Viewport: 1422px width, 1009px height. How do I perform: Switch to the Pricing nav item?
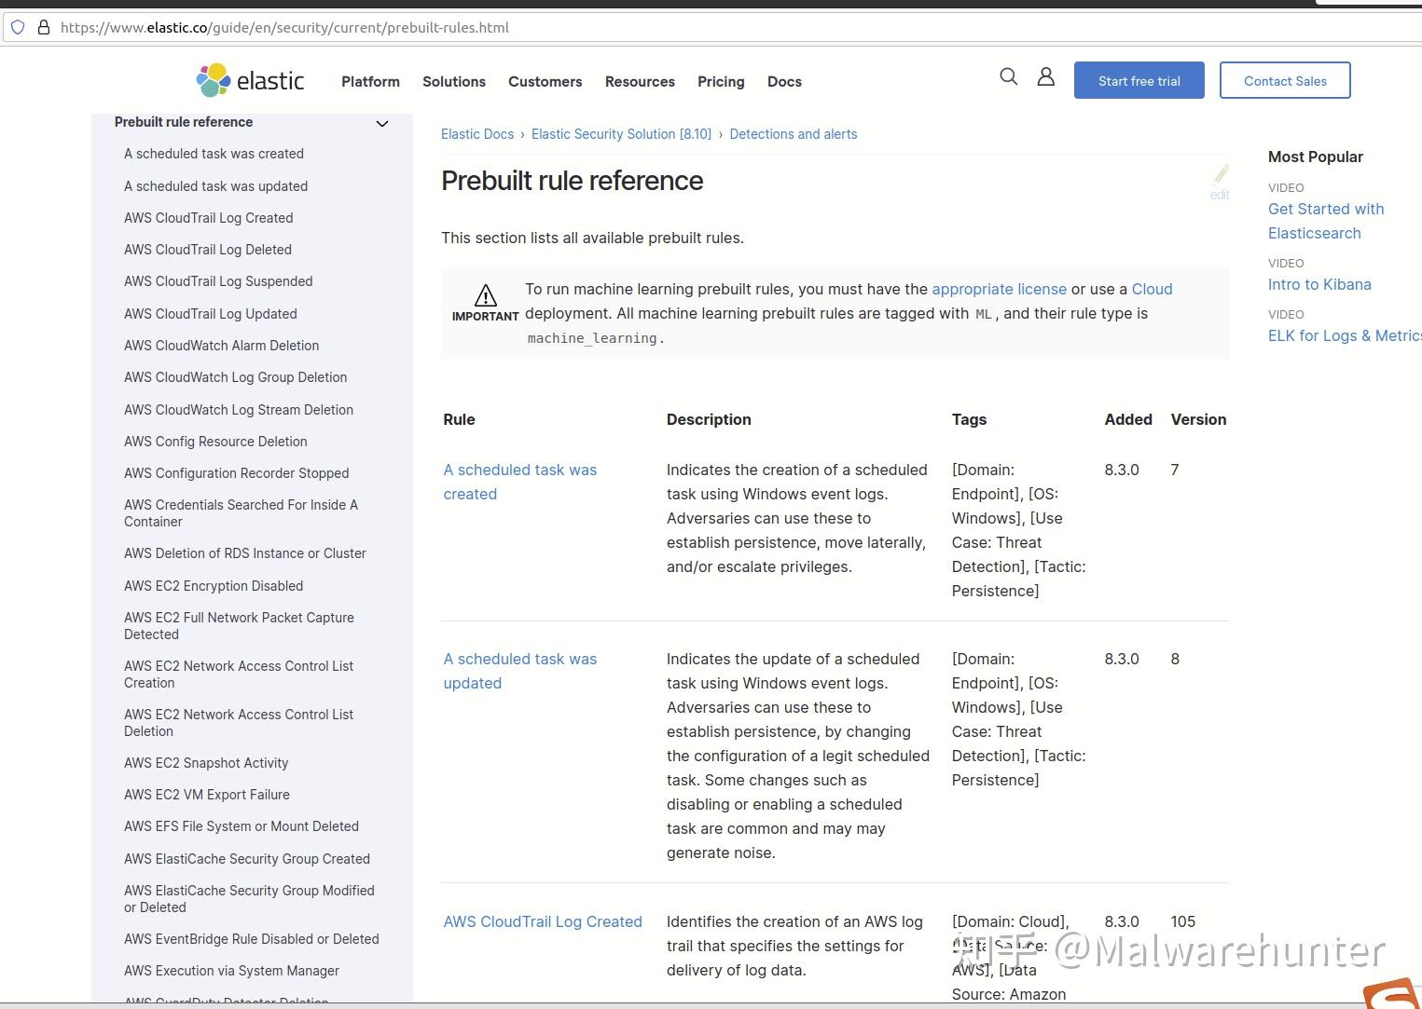tap(720, 82)
